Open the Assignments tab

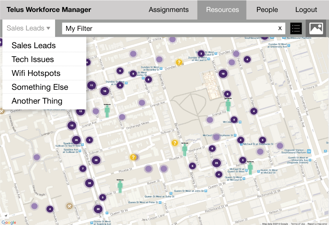point(168,10)
